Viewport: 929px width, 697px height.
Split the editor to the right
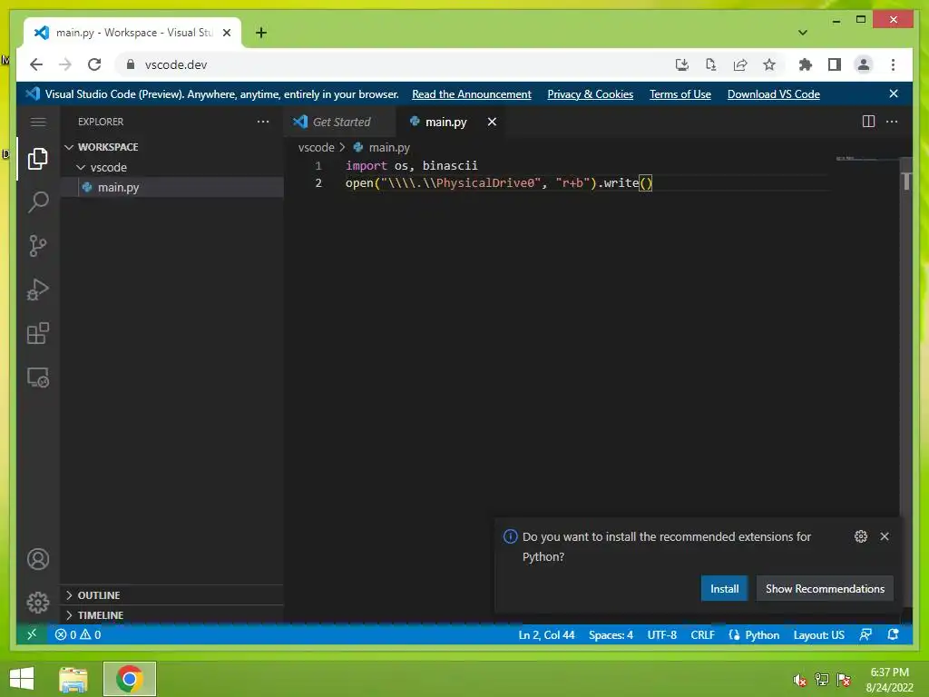(868, 122)
